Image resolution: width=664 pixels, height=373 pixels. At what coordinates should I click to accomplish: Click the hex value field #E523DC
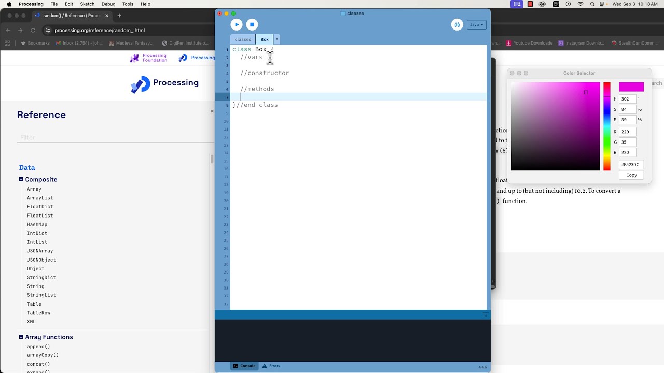[x=631, y=164]
